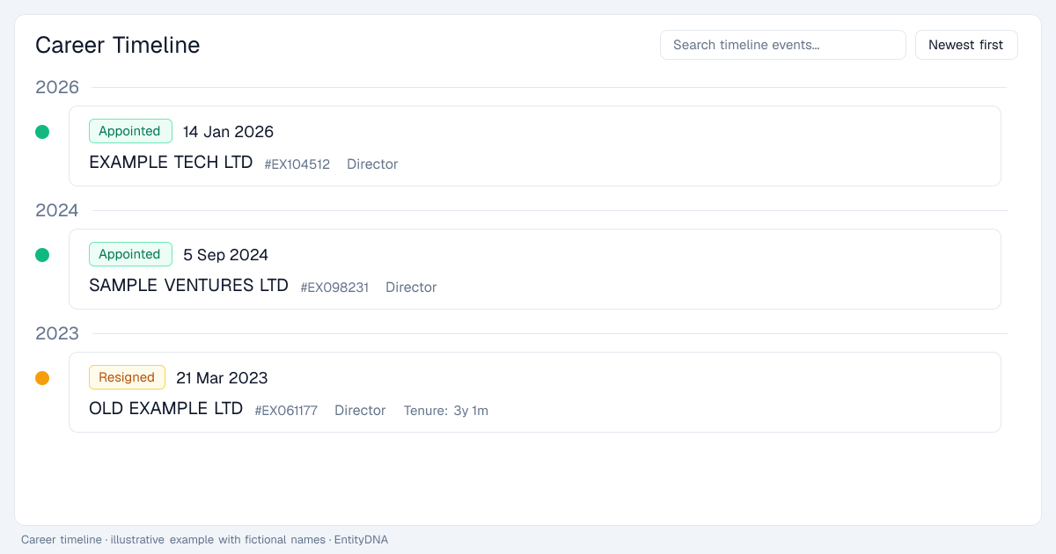This screenshot has width=1056, height=554.
Task: Click the Resigned badge on OLD EXAMPLE LTD
Action: coord(127,377)
